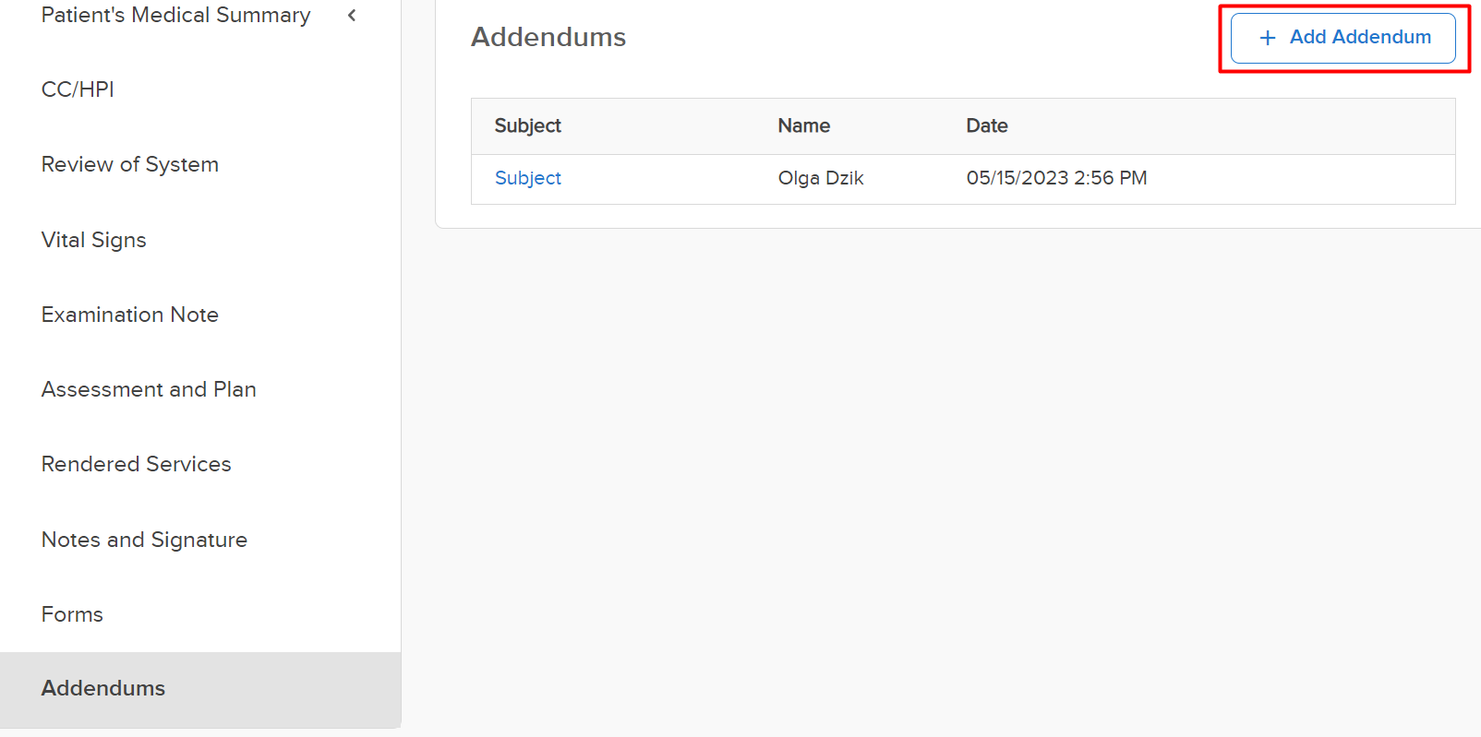This screenshot has width=1481, height=737.
Task: Open the Forms section
Action: coord(72,614)
